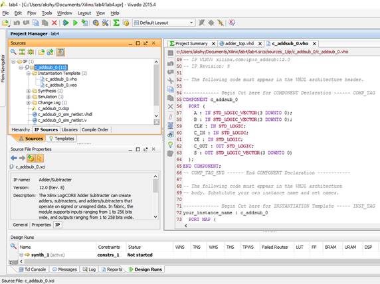Switch to the adder_top.vhd editor tab
Image resolution: width=380 pixels, height=284 pixels.
pyautogui.click(x=239, y=44)
